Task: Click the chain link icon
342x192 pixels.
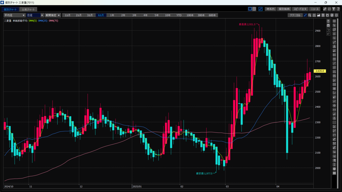Action: click(x=325, y=9)
